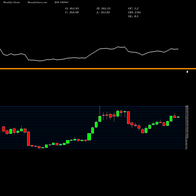Open the MunafaSutra.com label
The height and width of the screenshot is (196, 196).
pyautogui.click(x=37, y=2)
